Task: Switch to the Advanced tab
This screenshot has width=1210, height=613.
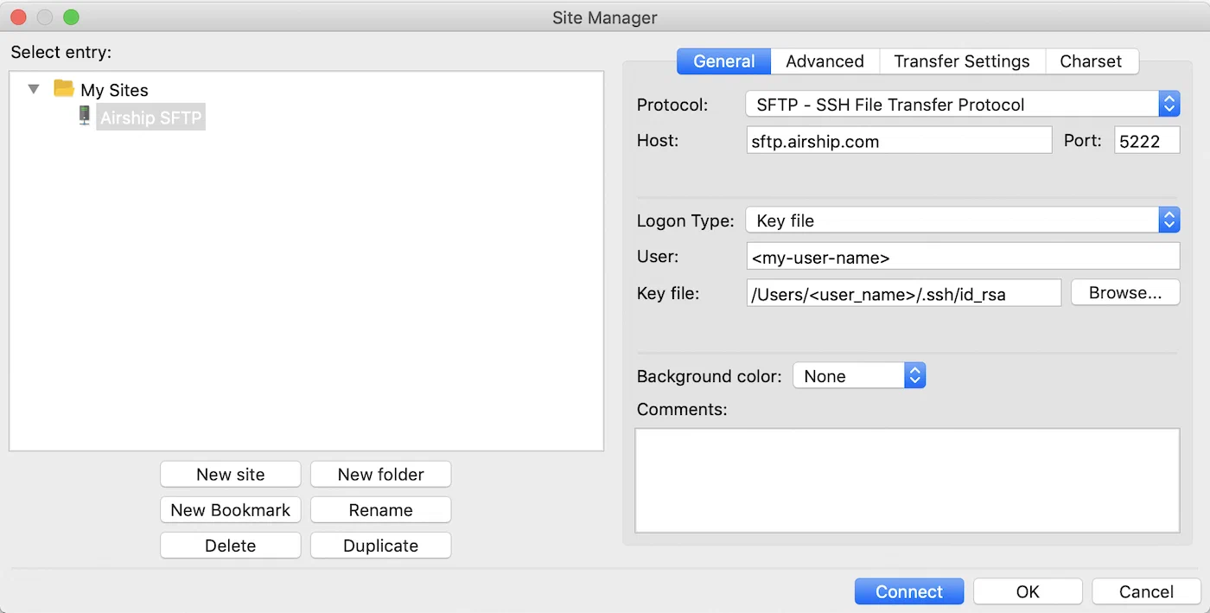Action: pos(825,61)
